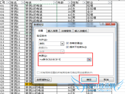Select cell 举例28的电话
Image resolution: width=125 pixels, height=94 pixels.
tap(41, 87)
